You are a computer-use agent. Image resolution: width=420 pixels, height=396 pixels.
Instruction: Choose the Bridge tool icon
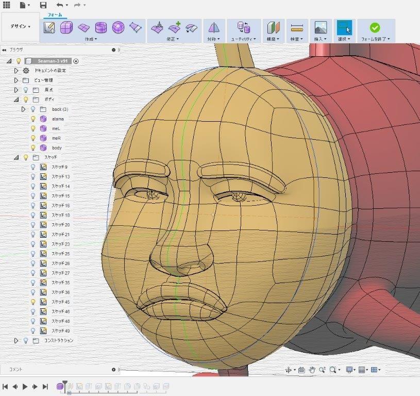pyautogui.click(x=192, y=28)
